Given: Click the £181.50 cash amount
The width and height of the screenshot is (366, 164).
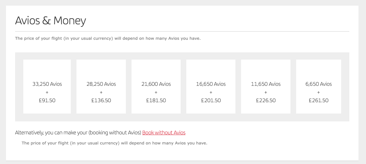Looking at the screenshot, I should pos(156,101).
